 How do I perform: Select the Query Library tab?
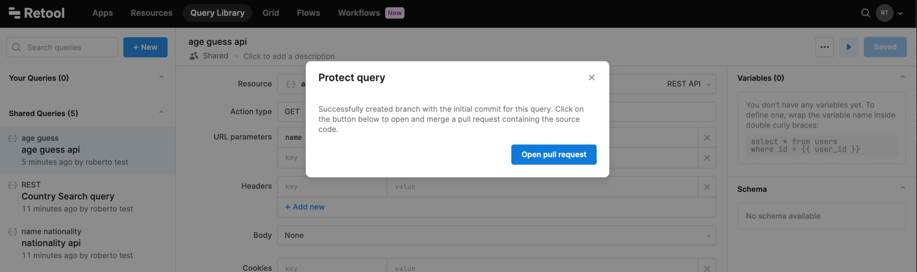pos(218,13)
